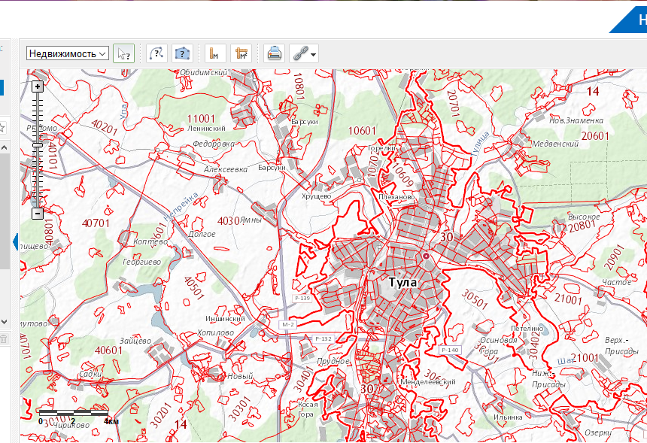Image resolution: width=647 pixels, height=443 pixels.
Task: Select the identify-along-line query tool
Action: 156,53
